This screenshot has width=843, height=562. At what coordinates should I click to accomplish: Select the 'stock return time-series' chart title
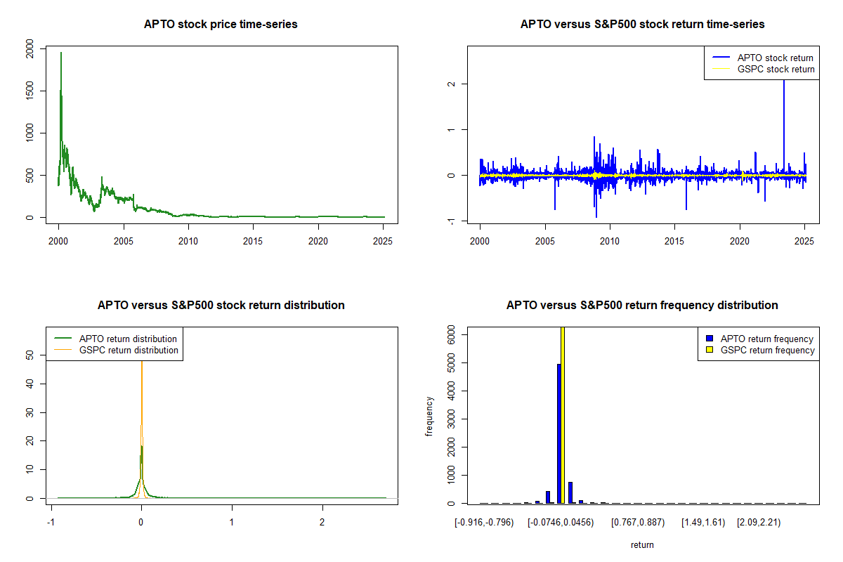pyautogui.click(x=642, y=25)
